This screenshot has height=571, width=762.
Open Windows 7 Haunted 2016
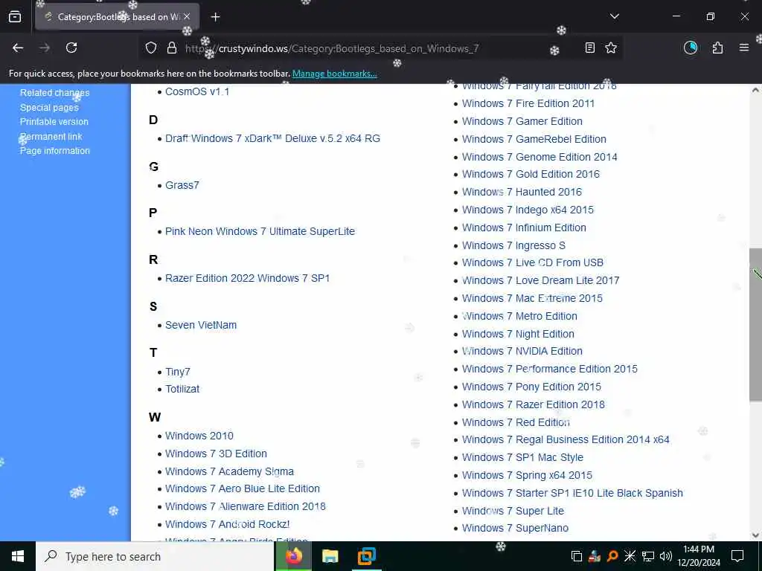pyautogui.click(x=522, y=192)
